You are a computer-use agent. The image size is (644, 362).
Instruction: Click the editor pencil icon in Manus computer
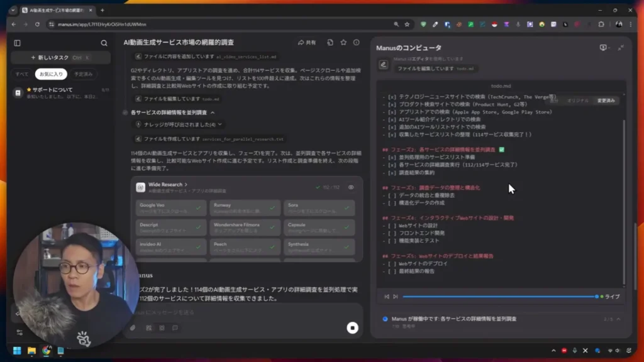(x=383, y=65)
